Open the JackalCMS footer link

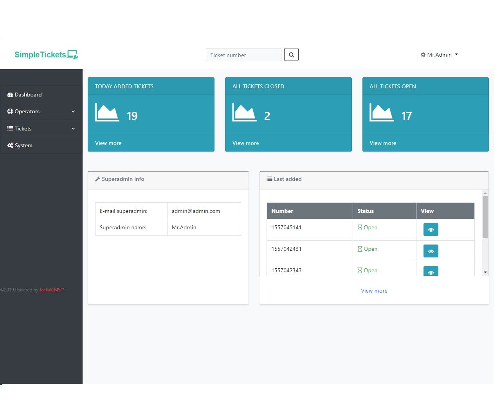pos(52,290)
